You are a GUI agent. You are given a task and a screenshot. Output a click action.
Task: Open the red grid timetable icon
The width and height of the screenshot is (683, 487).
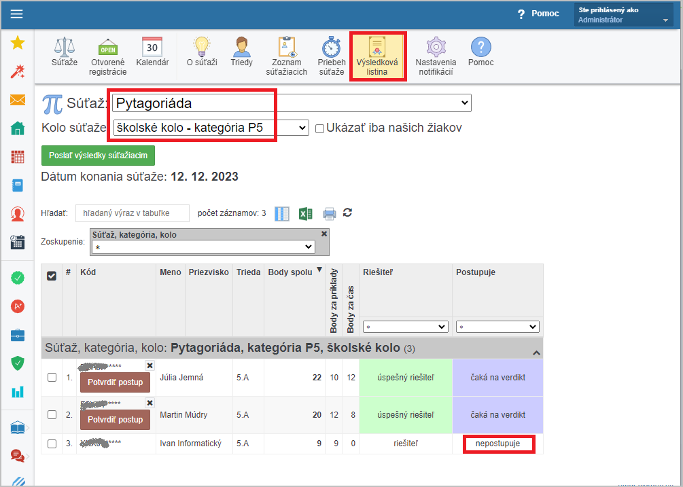(18, 157)
